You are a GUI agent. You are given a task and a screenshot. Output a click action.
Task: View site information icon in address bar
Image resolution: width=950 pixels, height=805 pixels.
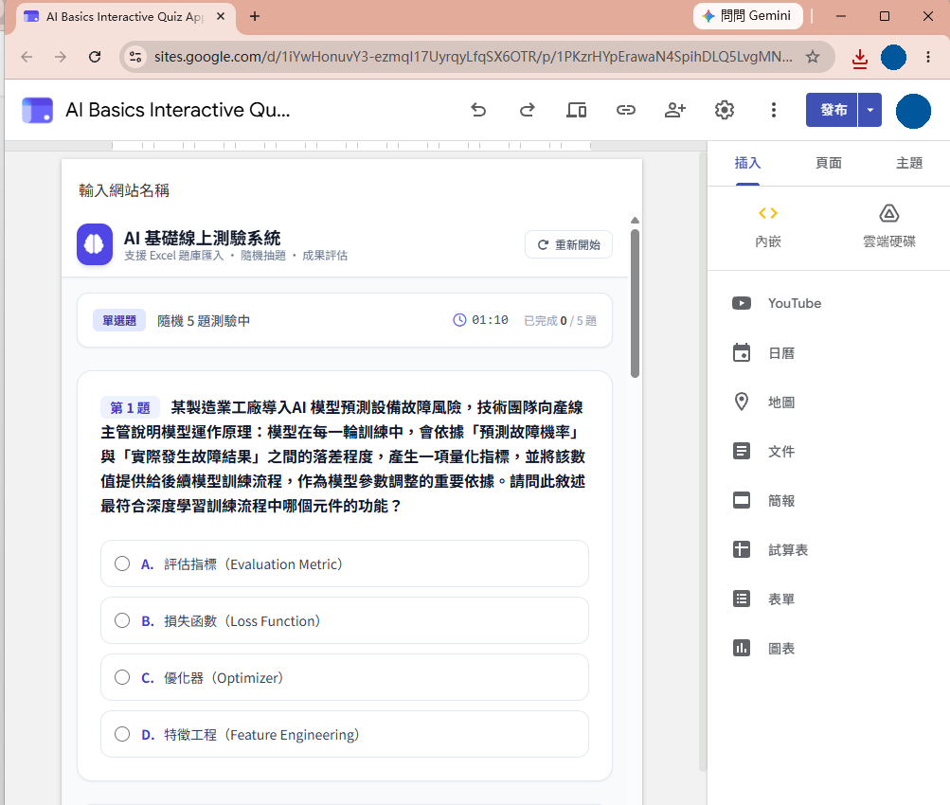(x=135, y=57)
